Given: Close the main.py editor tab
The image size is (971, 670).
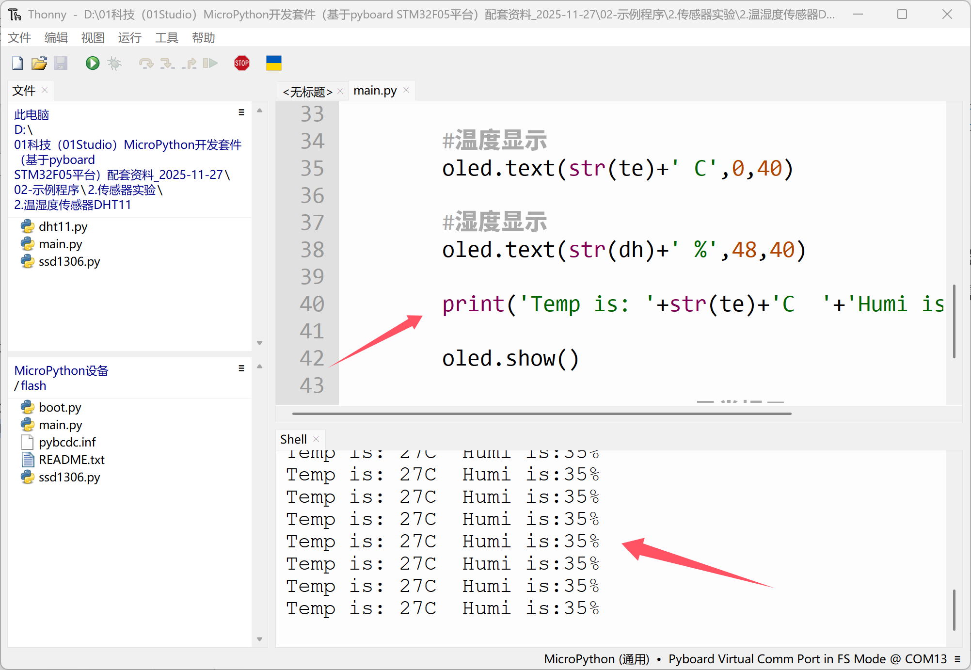Looking at the screenshot, I should click(406, 90).
